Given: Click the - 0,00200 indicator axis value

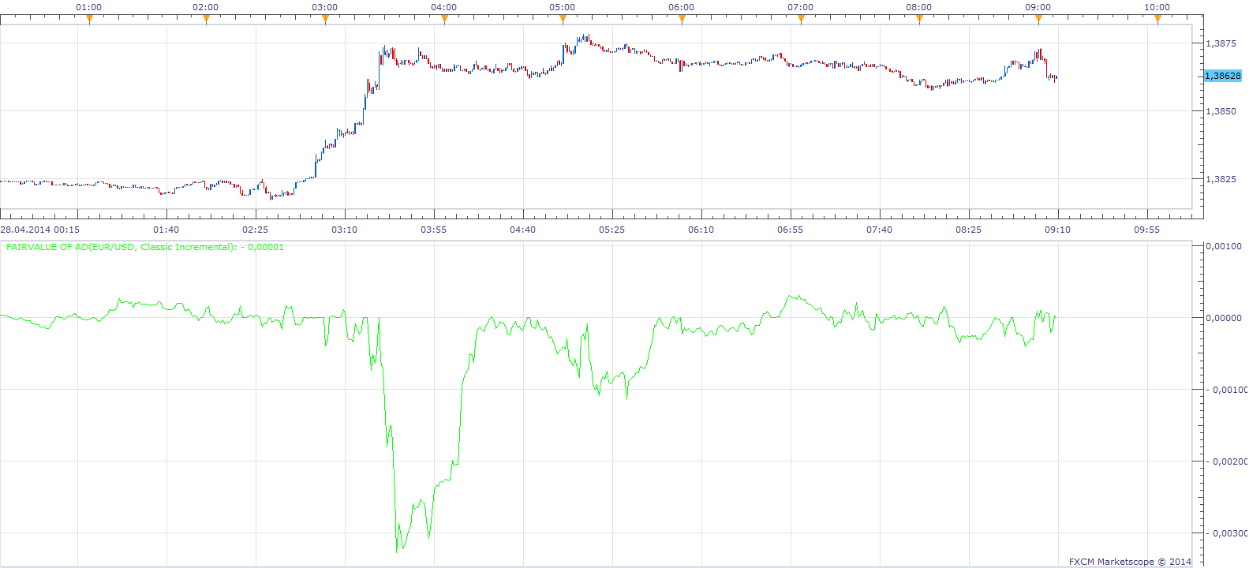Looking at the screenshot, I should click(x=1228, y=461).
